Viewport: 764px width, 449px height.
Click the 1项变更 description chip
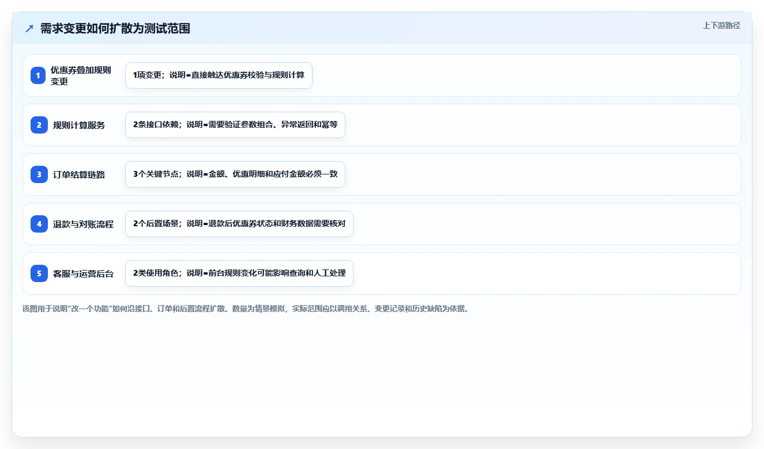(x=219, y=75)
